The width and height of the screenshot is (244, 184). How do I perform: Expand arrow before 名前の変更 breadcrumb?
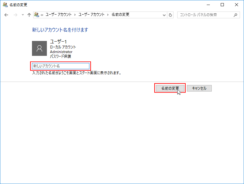(108, 15)
